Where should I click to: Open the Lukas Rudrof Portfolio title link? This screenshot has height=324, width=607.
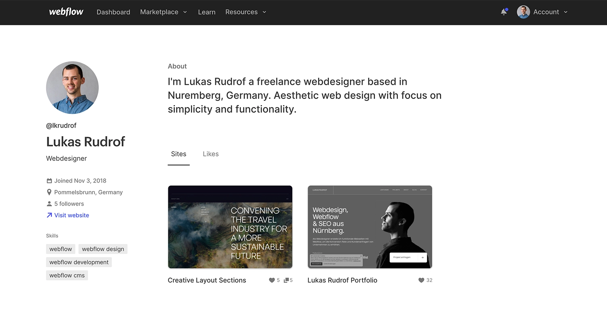coord(342,280)
